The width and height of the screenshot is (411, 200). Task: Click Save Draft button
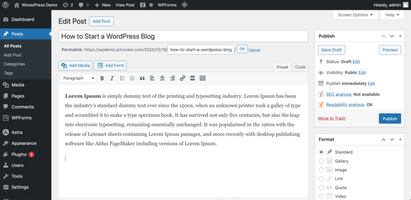[331, 50]
